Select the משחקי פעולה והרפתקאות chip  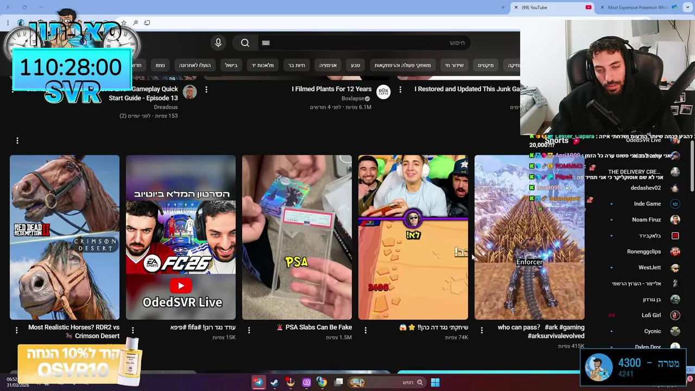pos(402,65)
